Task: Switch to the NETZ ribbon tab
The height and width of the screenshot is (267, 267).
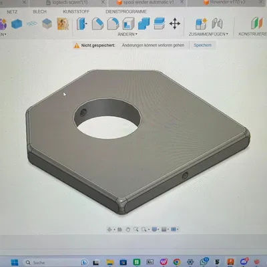Action: (12, 12)
